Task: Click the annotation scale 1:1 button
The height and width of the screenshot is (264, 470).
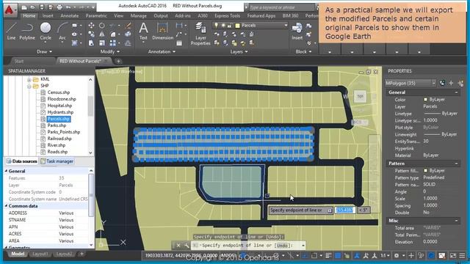Action: [385, 256]
